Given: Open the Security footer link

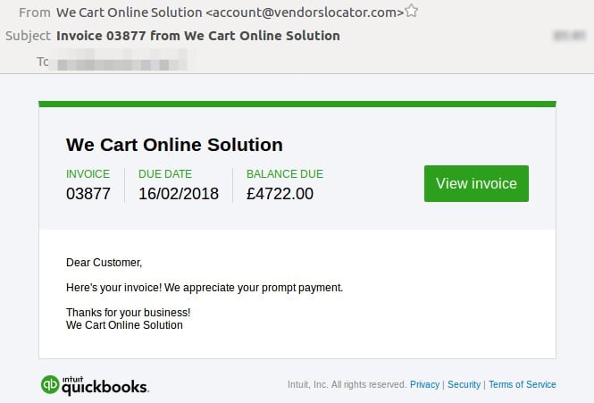Looking at the screenshot, I should click(x=464, y=384).
